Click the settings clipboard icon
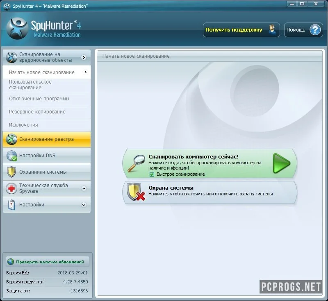This screenshot has height=301, width=328. 11,205
